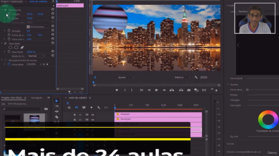Select the Selection arrow tool
This screenshot has height=156, width=279.
tap(57, 101)
